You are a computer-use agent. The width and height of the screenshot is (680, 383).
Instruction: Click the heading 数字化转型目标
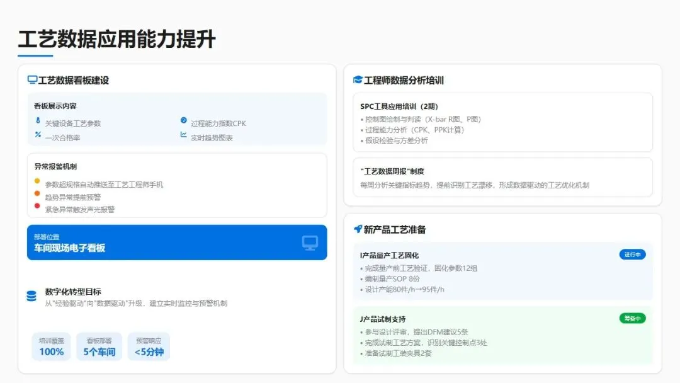pyautogui.click(x=73, y=292)
